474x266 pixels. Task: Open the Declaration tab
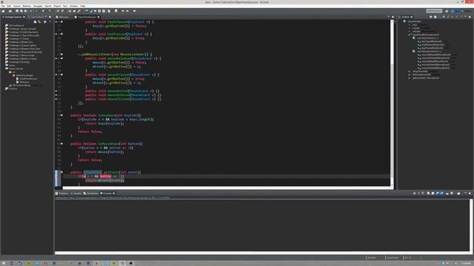90,194
